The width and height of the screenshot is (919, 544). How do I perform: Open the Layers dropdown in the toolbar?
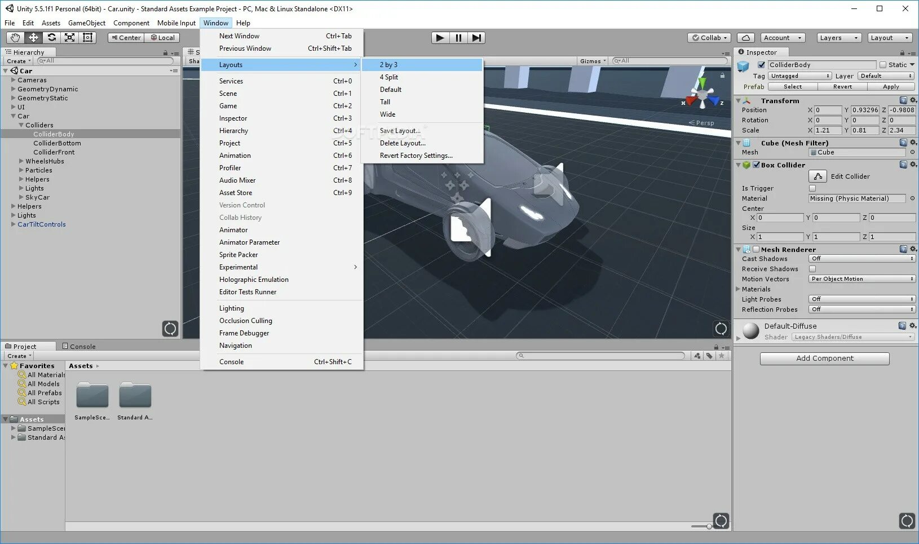pos(839,38)
